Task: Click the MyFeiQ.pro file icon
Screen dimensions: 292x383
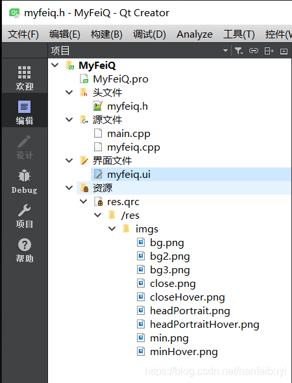Action: pyautogui.click(x=84, y=79)
